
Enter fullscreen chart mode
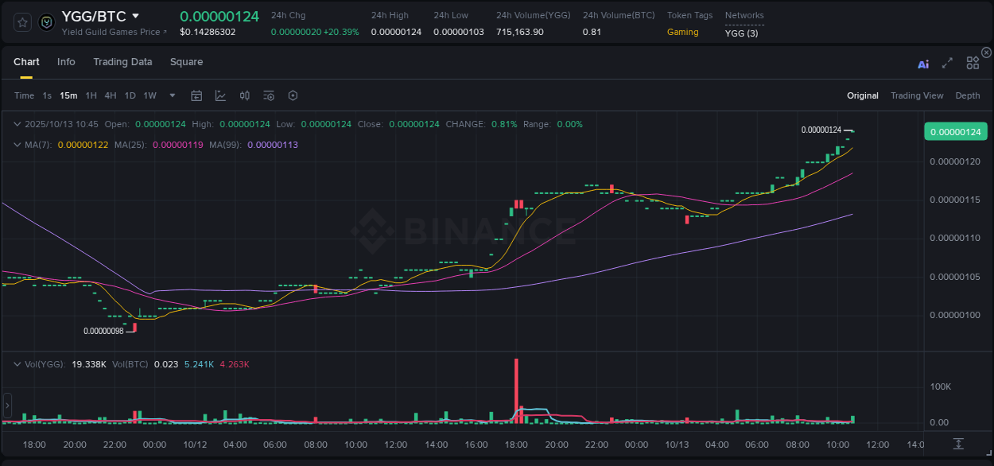pos(947,63)
